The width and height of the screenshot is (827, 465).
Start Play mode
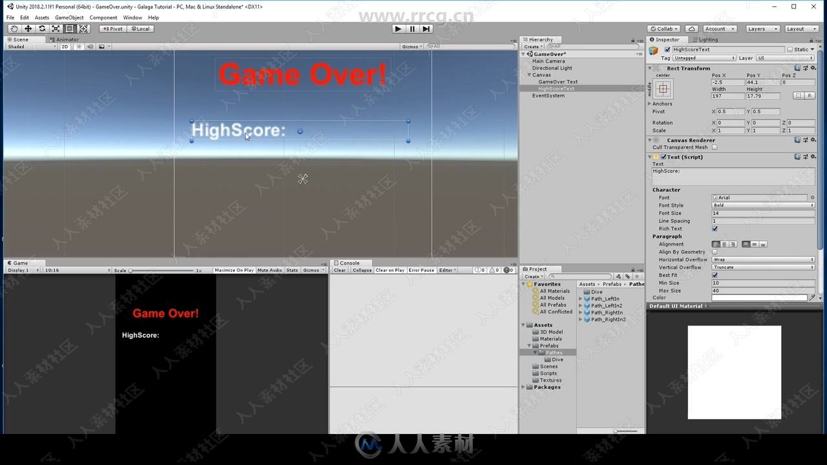click(x=398, y=28)
